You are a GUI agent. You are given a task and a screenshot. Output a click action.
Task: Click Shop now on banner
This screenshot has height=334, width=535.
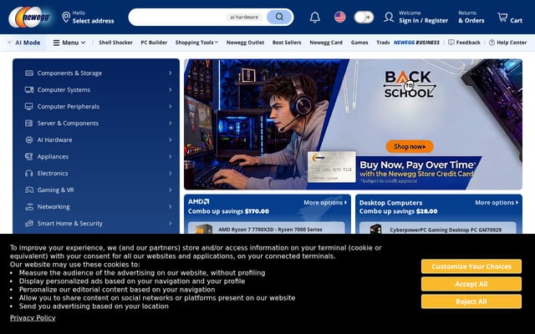pos(410,147)
